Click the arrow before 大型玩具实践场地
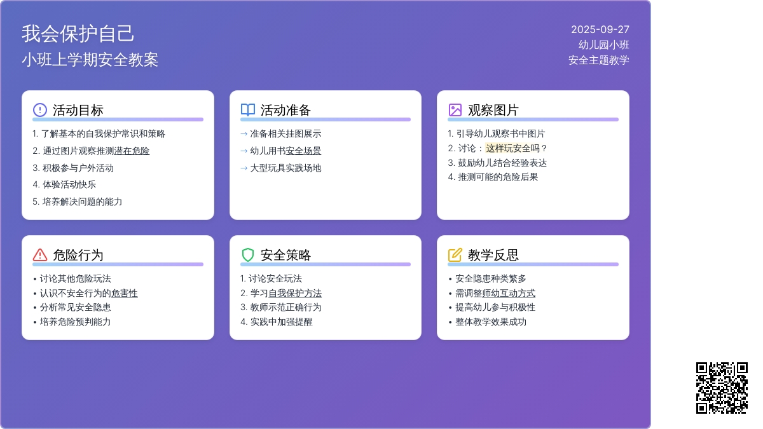The height and width of the screenshot is (429, 763). [244, 168]
